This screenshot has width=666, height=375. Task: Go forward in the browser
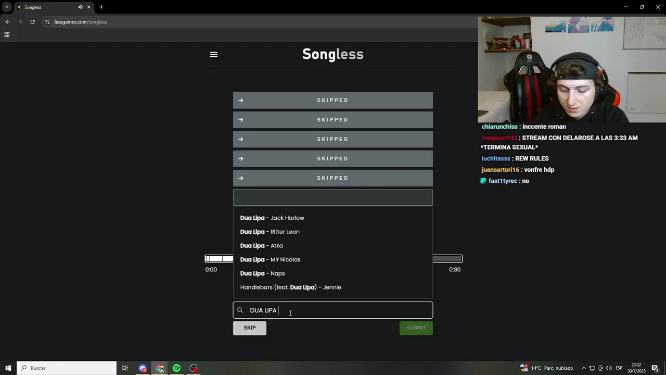click(x=20, y=22)
